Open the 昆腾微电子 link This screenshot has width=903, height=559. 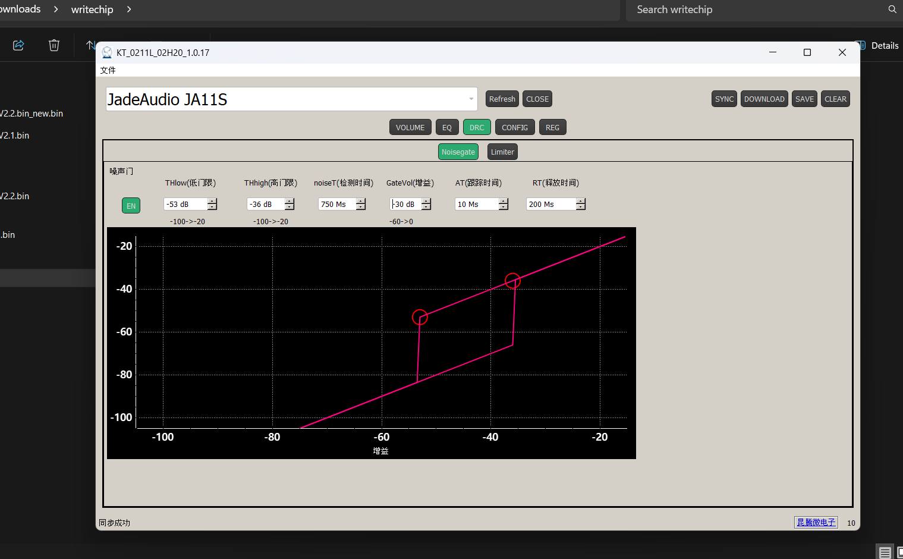816,522
